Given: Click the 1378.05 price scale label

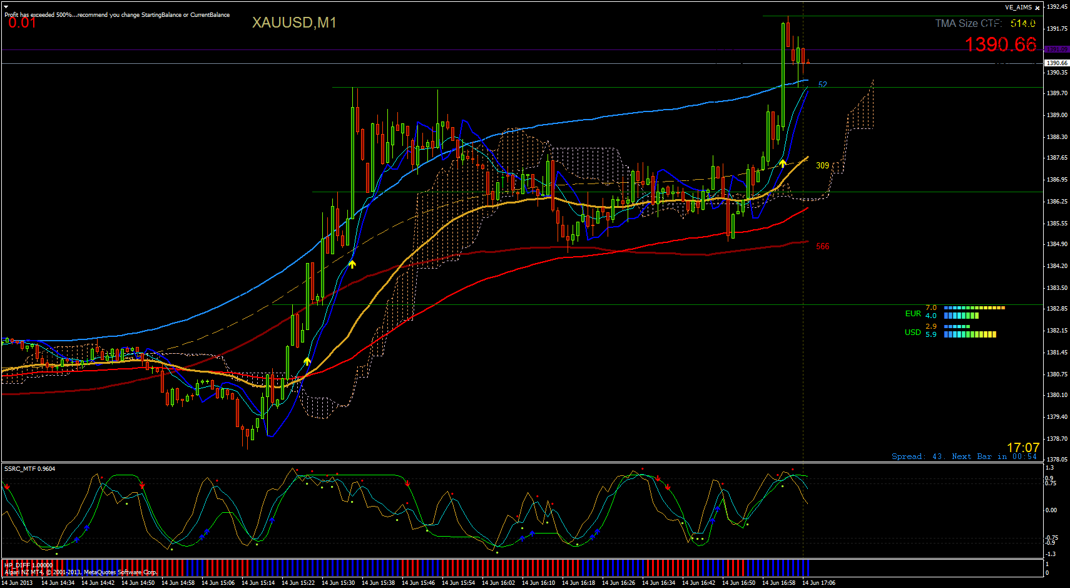Looking at the screenshot, I should pyautogui.click(x=1057, y=460).
